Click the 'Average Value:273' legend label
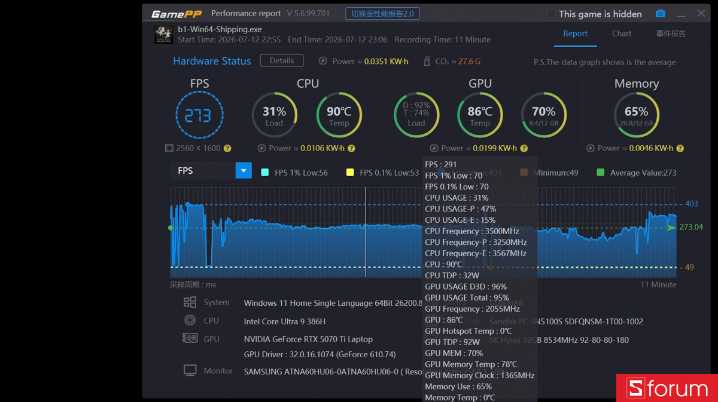718x402 pixels. click(x=643, y=173)
